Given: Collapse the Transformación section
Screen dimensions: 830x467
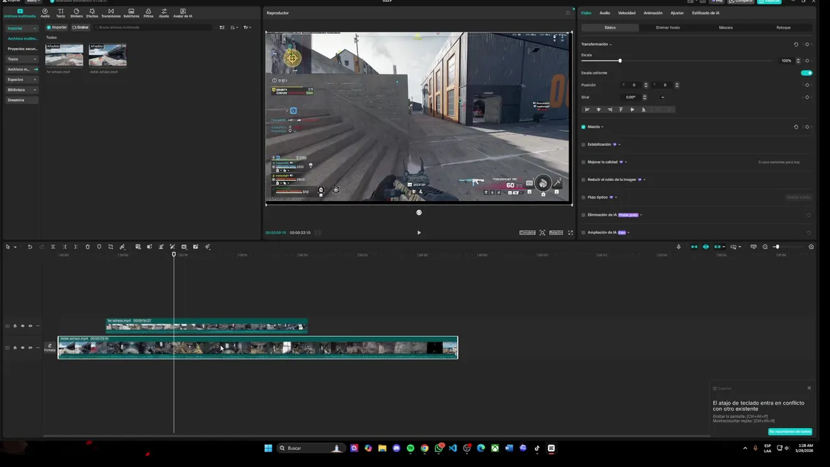Looking at the screenshot, I should pos(611,44).
